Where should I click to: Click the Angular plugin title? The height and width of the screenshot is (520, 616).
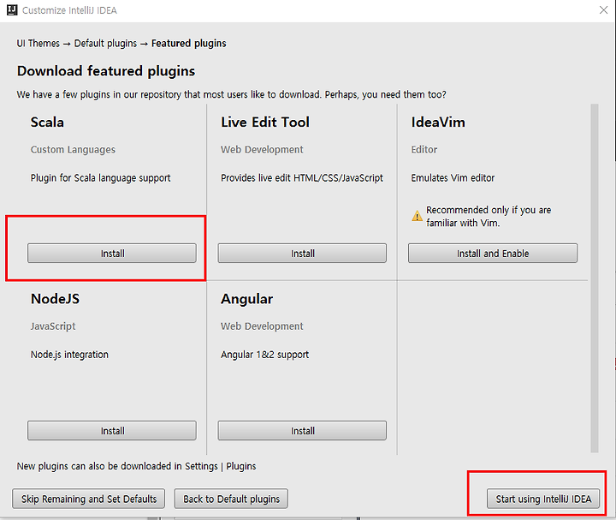(246, 299)
